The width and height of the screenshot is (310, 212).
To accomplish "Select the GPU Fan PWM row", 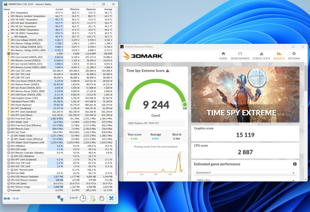I will point(58,173).
